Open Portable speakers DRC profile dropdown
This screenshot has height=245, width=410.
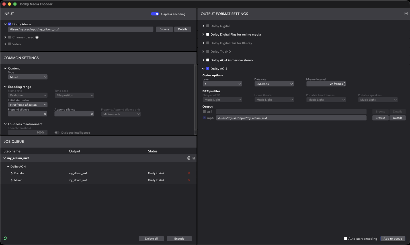coord(378,100)
